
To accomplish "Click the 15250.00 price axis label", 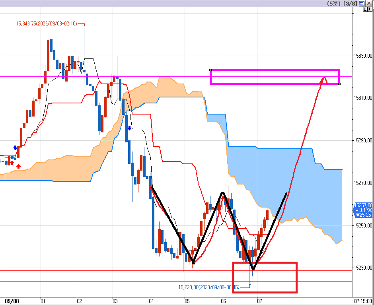I will tap(363, 225).
